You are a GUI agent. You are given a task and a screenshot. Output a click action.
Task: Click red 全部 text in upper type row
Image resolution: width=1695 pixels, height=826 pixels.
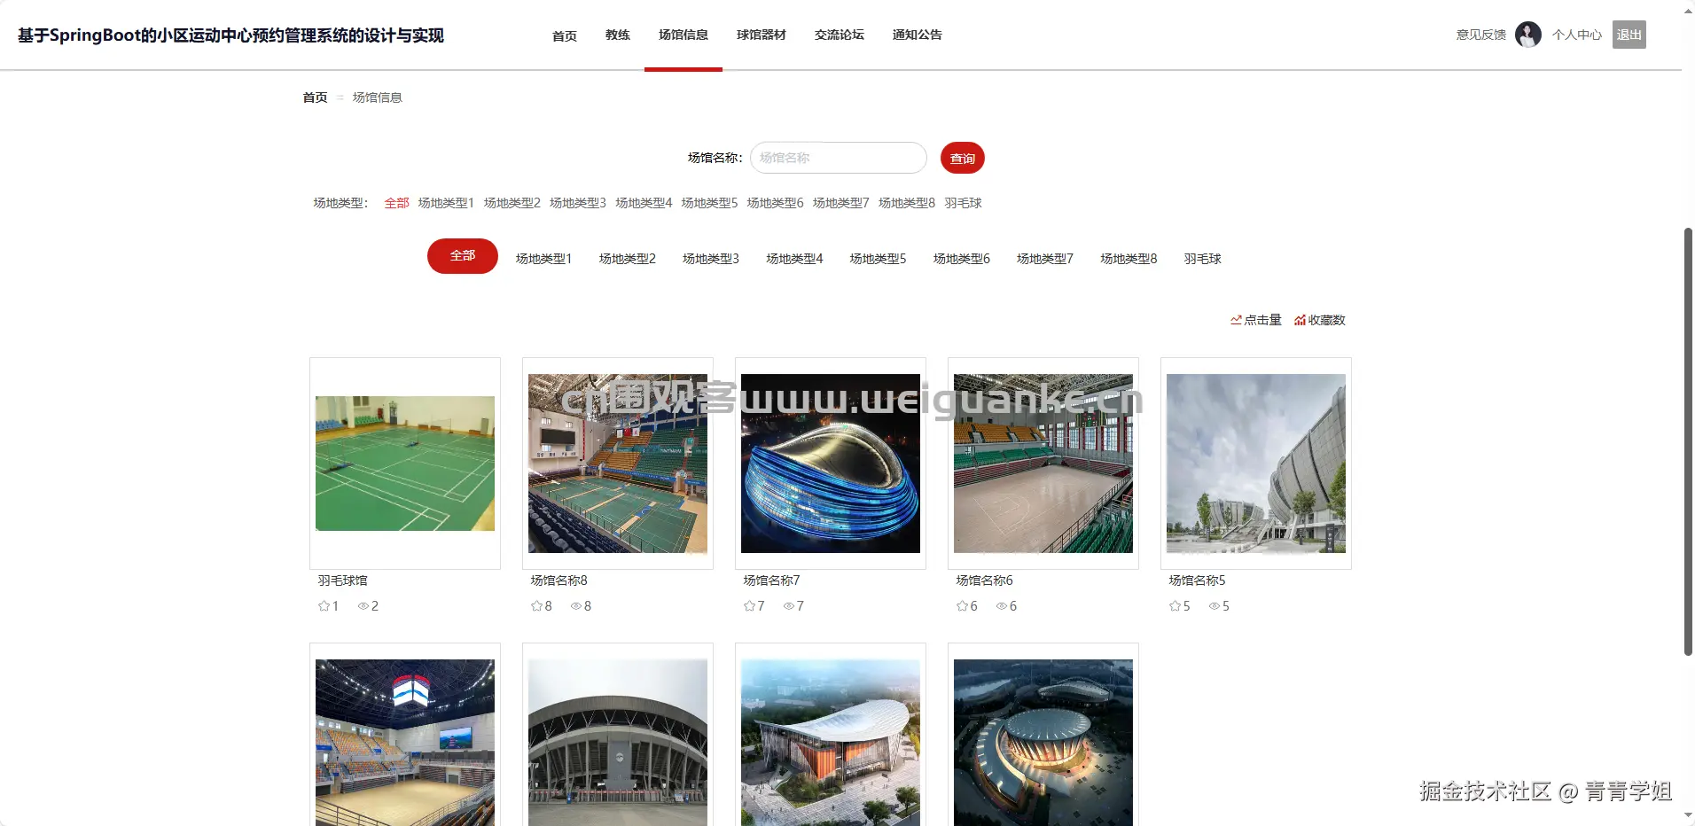[x=397, y=203]
